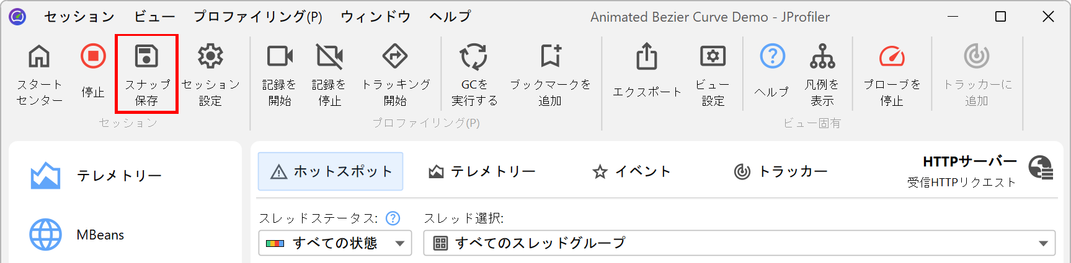Stop the session with the red stop icon
Screen dimensions: 1071x263
[x=93, y=57]
